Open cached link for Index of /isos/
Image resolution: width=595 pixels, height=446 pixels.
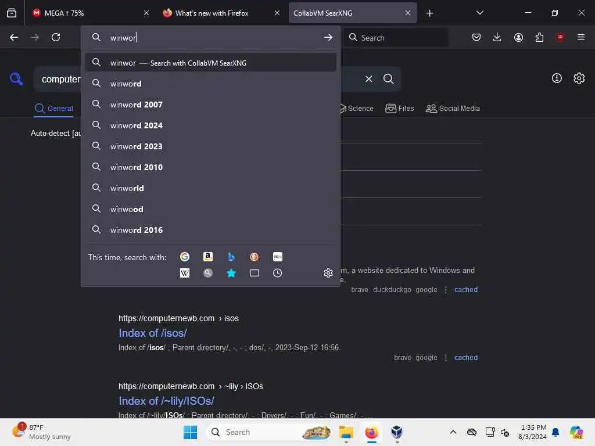[x=466, y=358]
